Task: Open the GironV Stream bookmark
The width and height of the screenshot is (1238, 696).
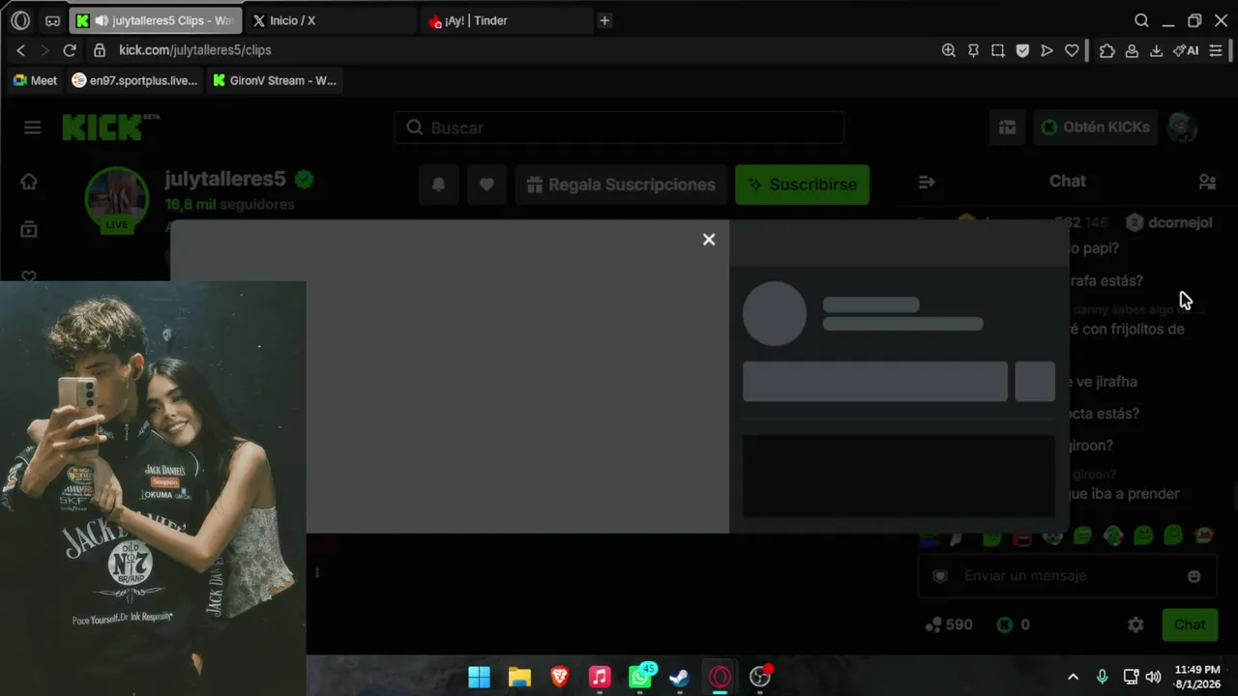Action: tap(275, 80)
